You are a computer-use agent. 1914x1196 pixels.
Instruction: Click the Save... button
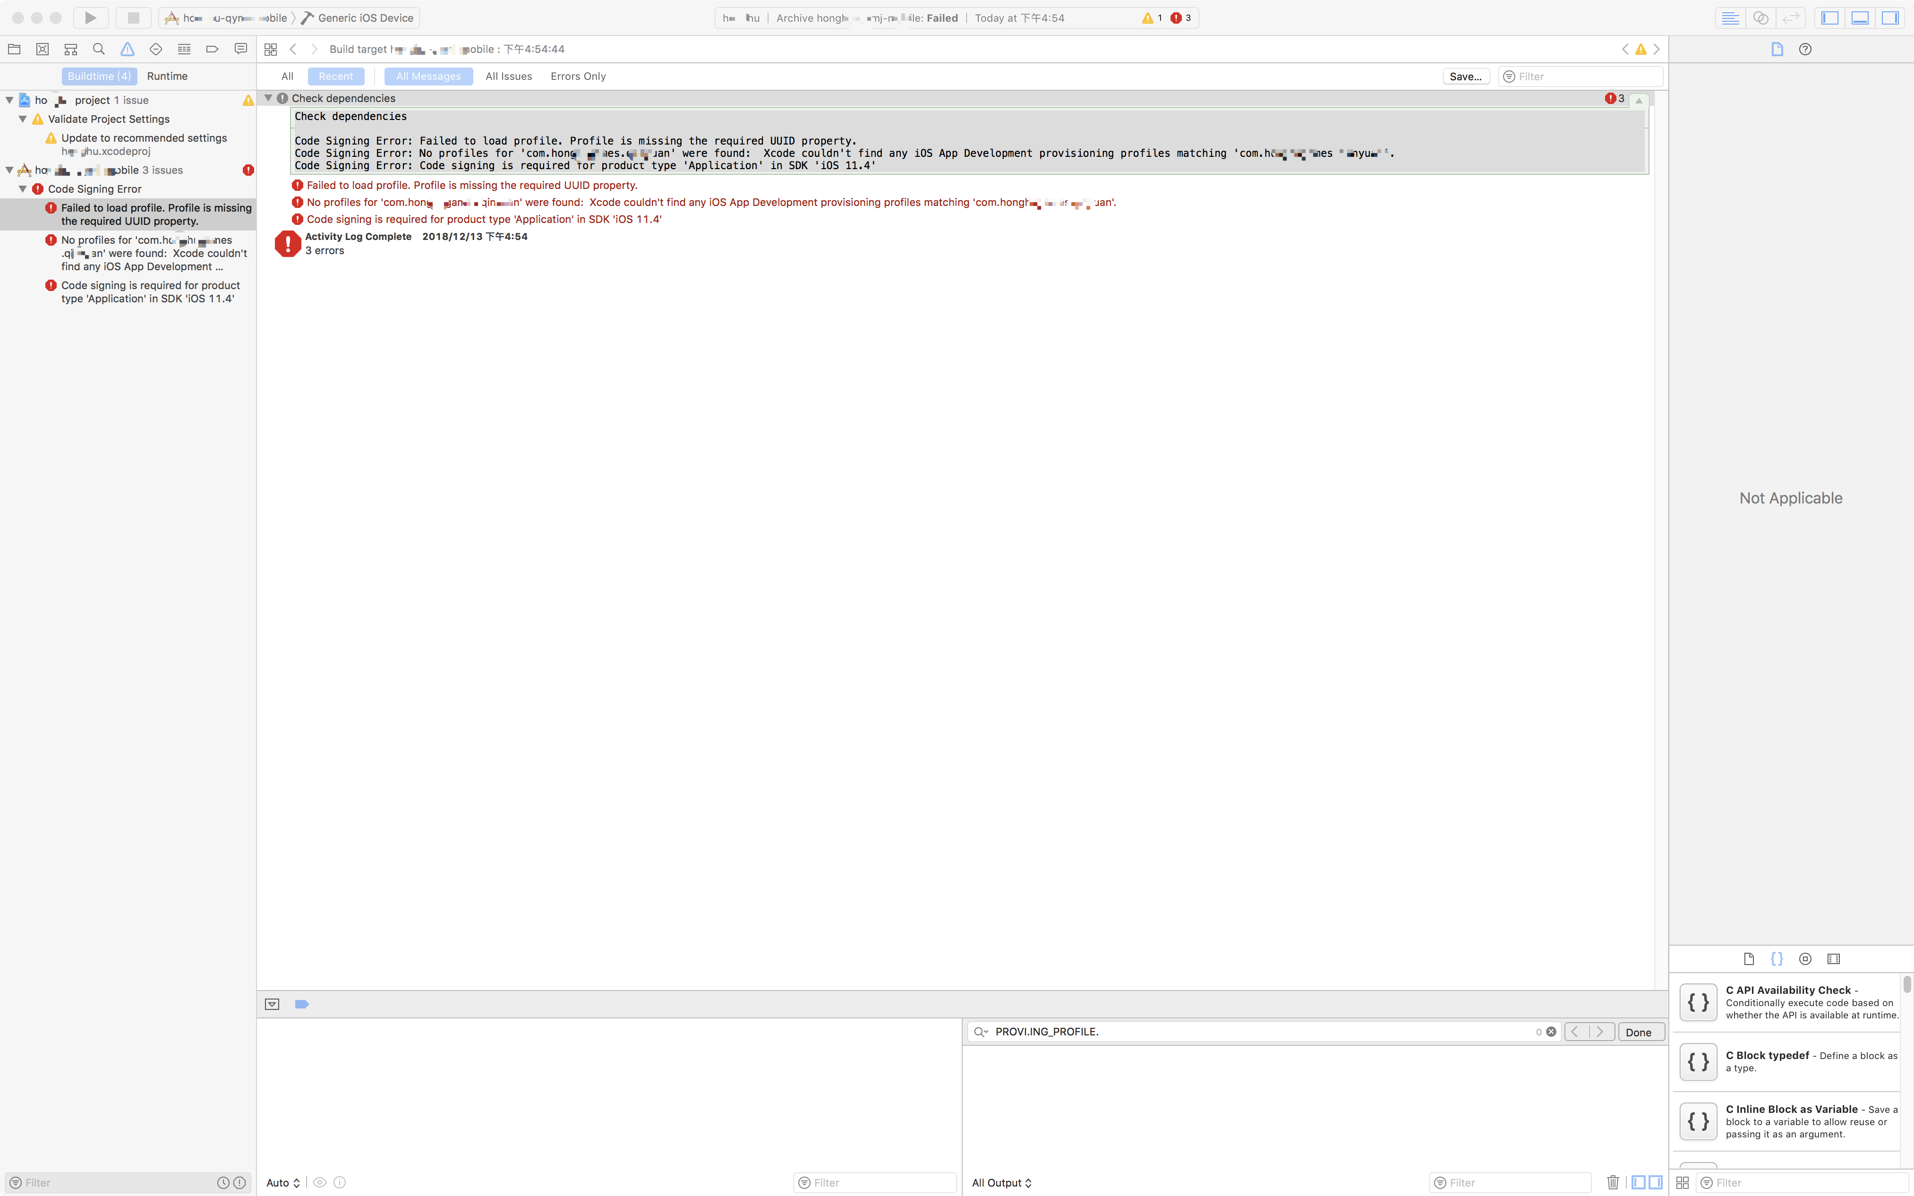click(x=1465, y=76)
